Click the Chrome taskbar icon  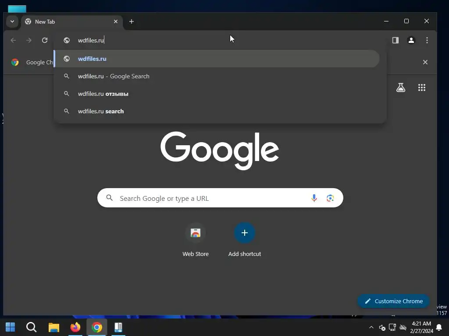[97, 327]
